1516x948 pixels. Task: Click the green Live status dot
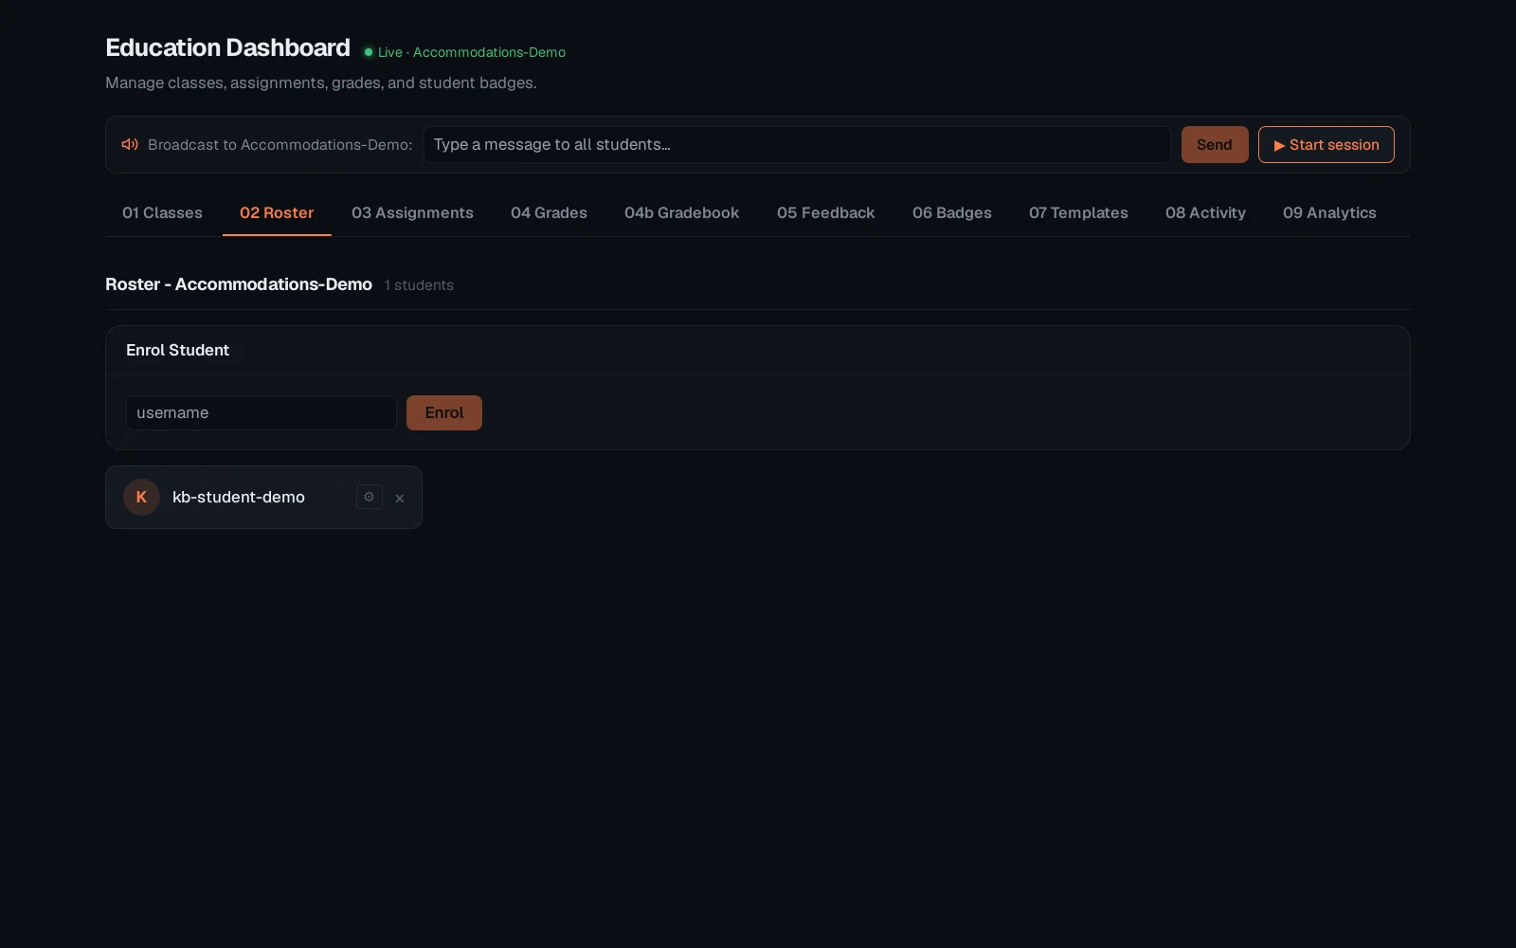click(369, 52)
